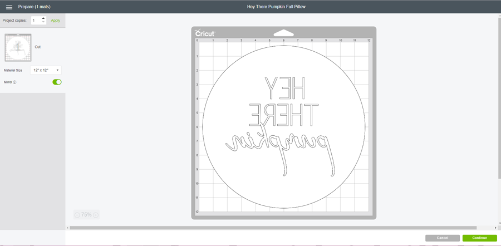Click the Material Size label
This screenshot has height=246, width=501.
point(13,70)
